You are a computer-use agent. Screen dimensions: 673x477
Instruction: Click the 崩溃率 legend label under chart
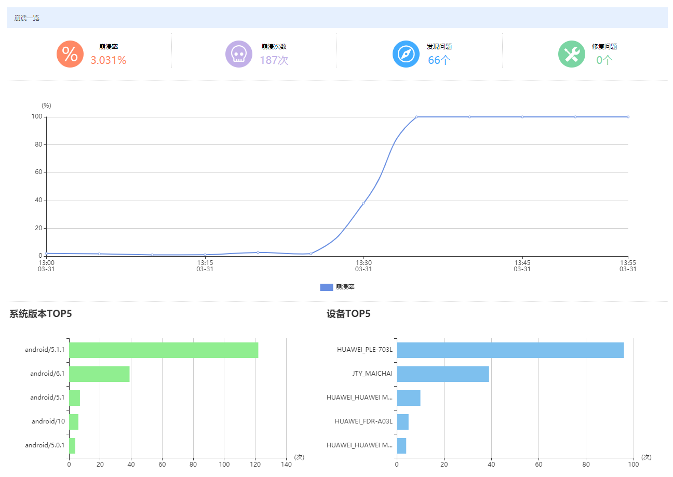[x=345, y=287]
